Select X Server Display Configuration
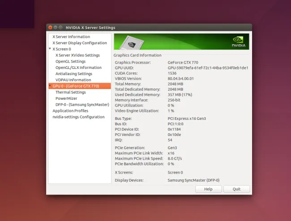Image resolution: width=291 pixels, height=221 pixels. click(79, 43)
